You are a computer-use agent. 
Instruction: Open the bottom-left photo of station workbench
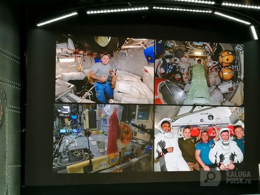[103, 138]
